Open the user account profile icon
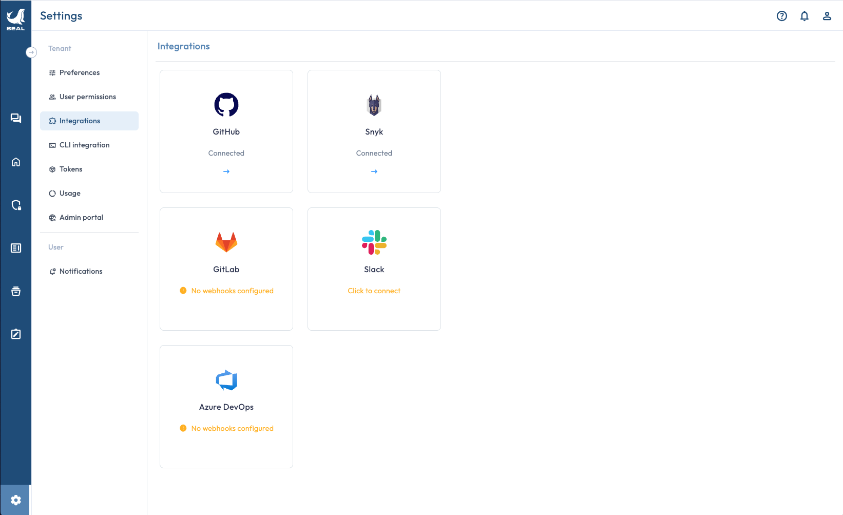Screen dimensions: 843x515 [x=827, y=16]
